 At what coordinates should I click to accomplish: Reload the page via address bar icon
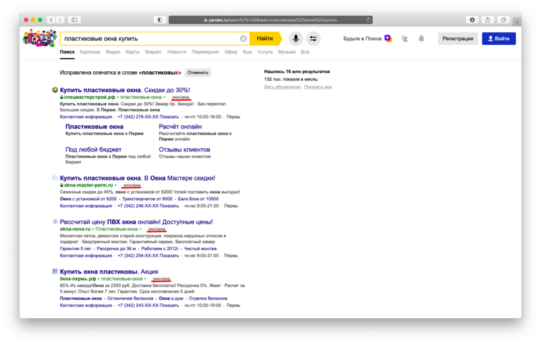tap(368, 20)
